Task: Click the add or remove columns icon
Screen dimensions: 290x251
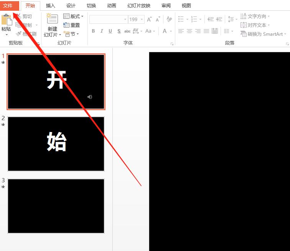Action: click(x=227, y=31)
